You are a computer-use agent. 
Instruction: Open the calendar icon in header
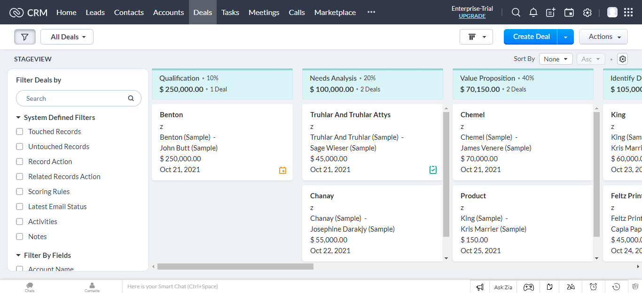tap(569, 13)
